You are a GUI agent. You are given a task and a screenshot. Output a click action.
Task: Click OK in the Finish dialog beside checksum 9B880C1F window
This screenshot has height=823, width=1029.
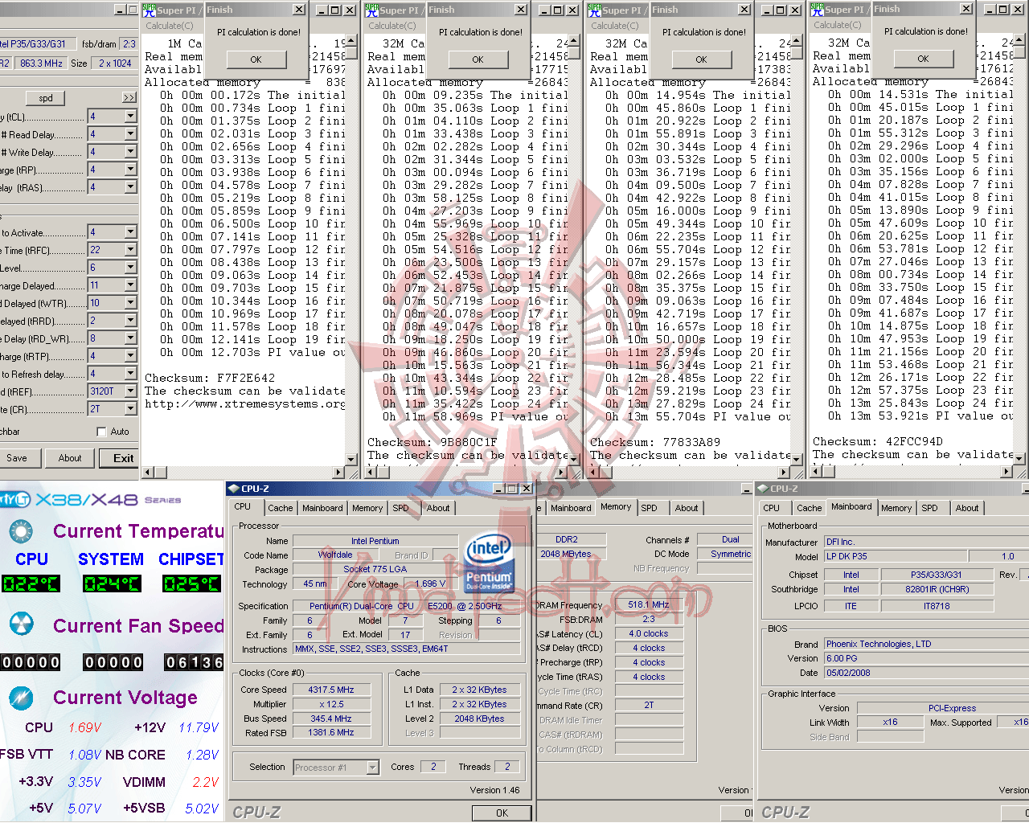click(478, 59)
